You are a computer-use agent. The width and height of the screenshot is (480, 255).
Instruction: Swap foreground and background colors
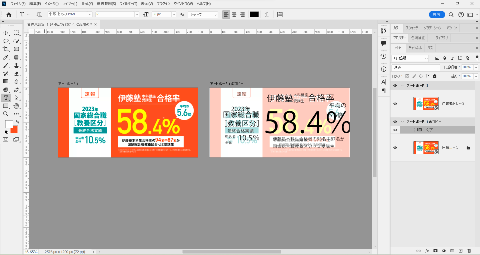pyautogui.click(x=17, y=122)
